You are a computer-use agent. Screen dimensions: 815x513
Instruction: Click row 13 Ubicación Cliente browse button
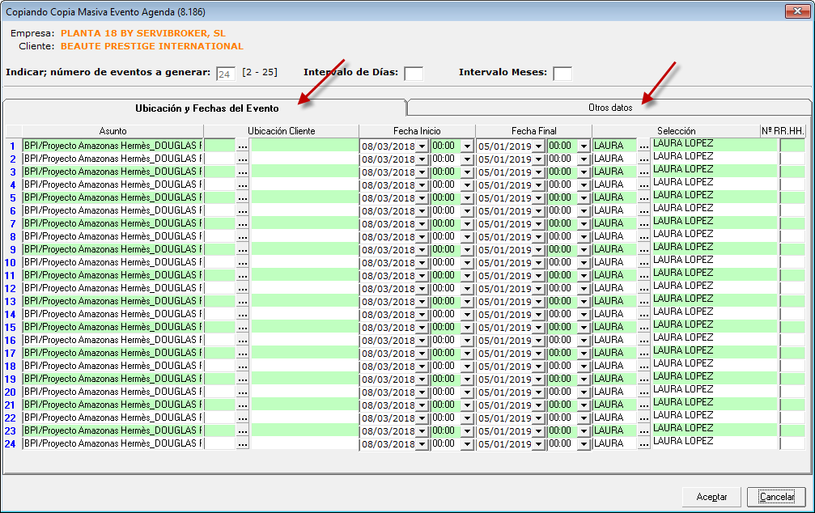(243, 302)
